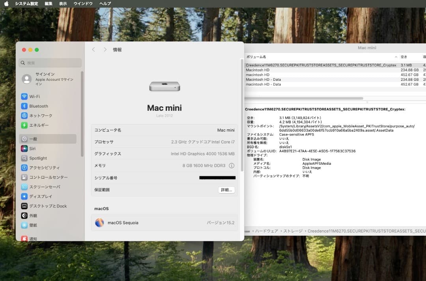Click the 詳細... warranty button
This screenshot has height=281, width=426.
(x=226, y=190)
